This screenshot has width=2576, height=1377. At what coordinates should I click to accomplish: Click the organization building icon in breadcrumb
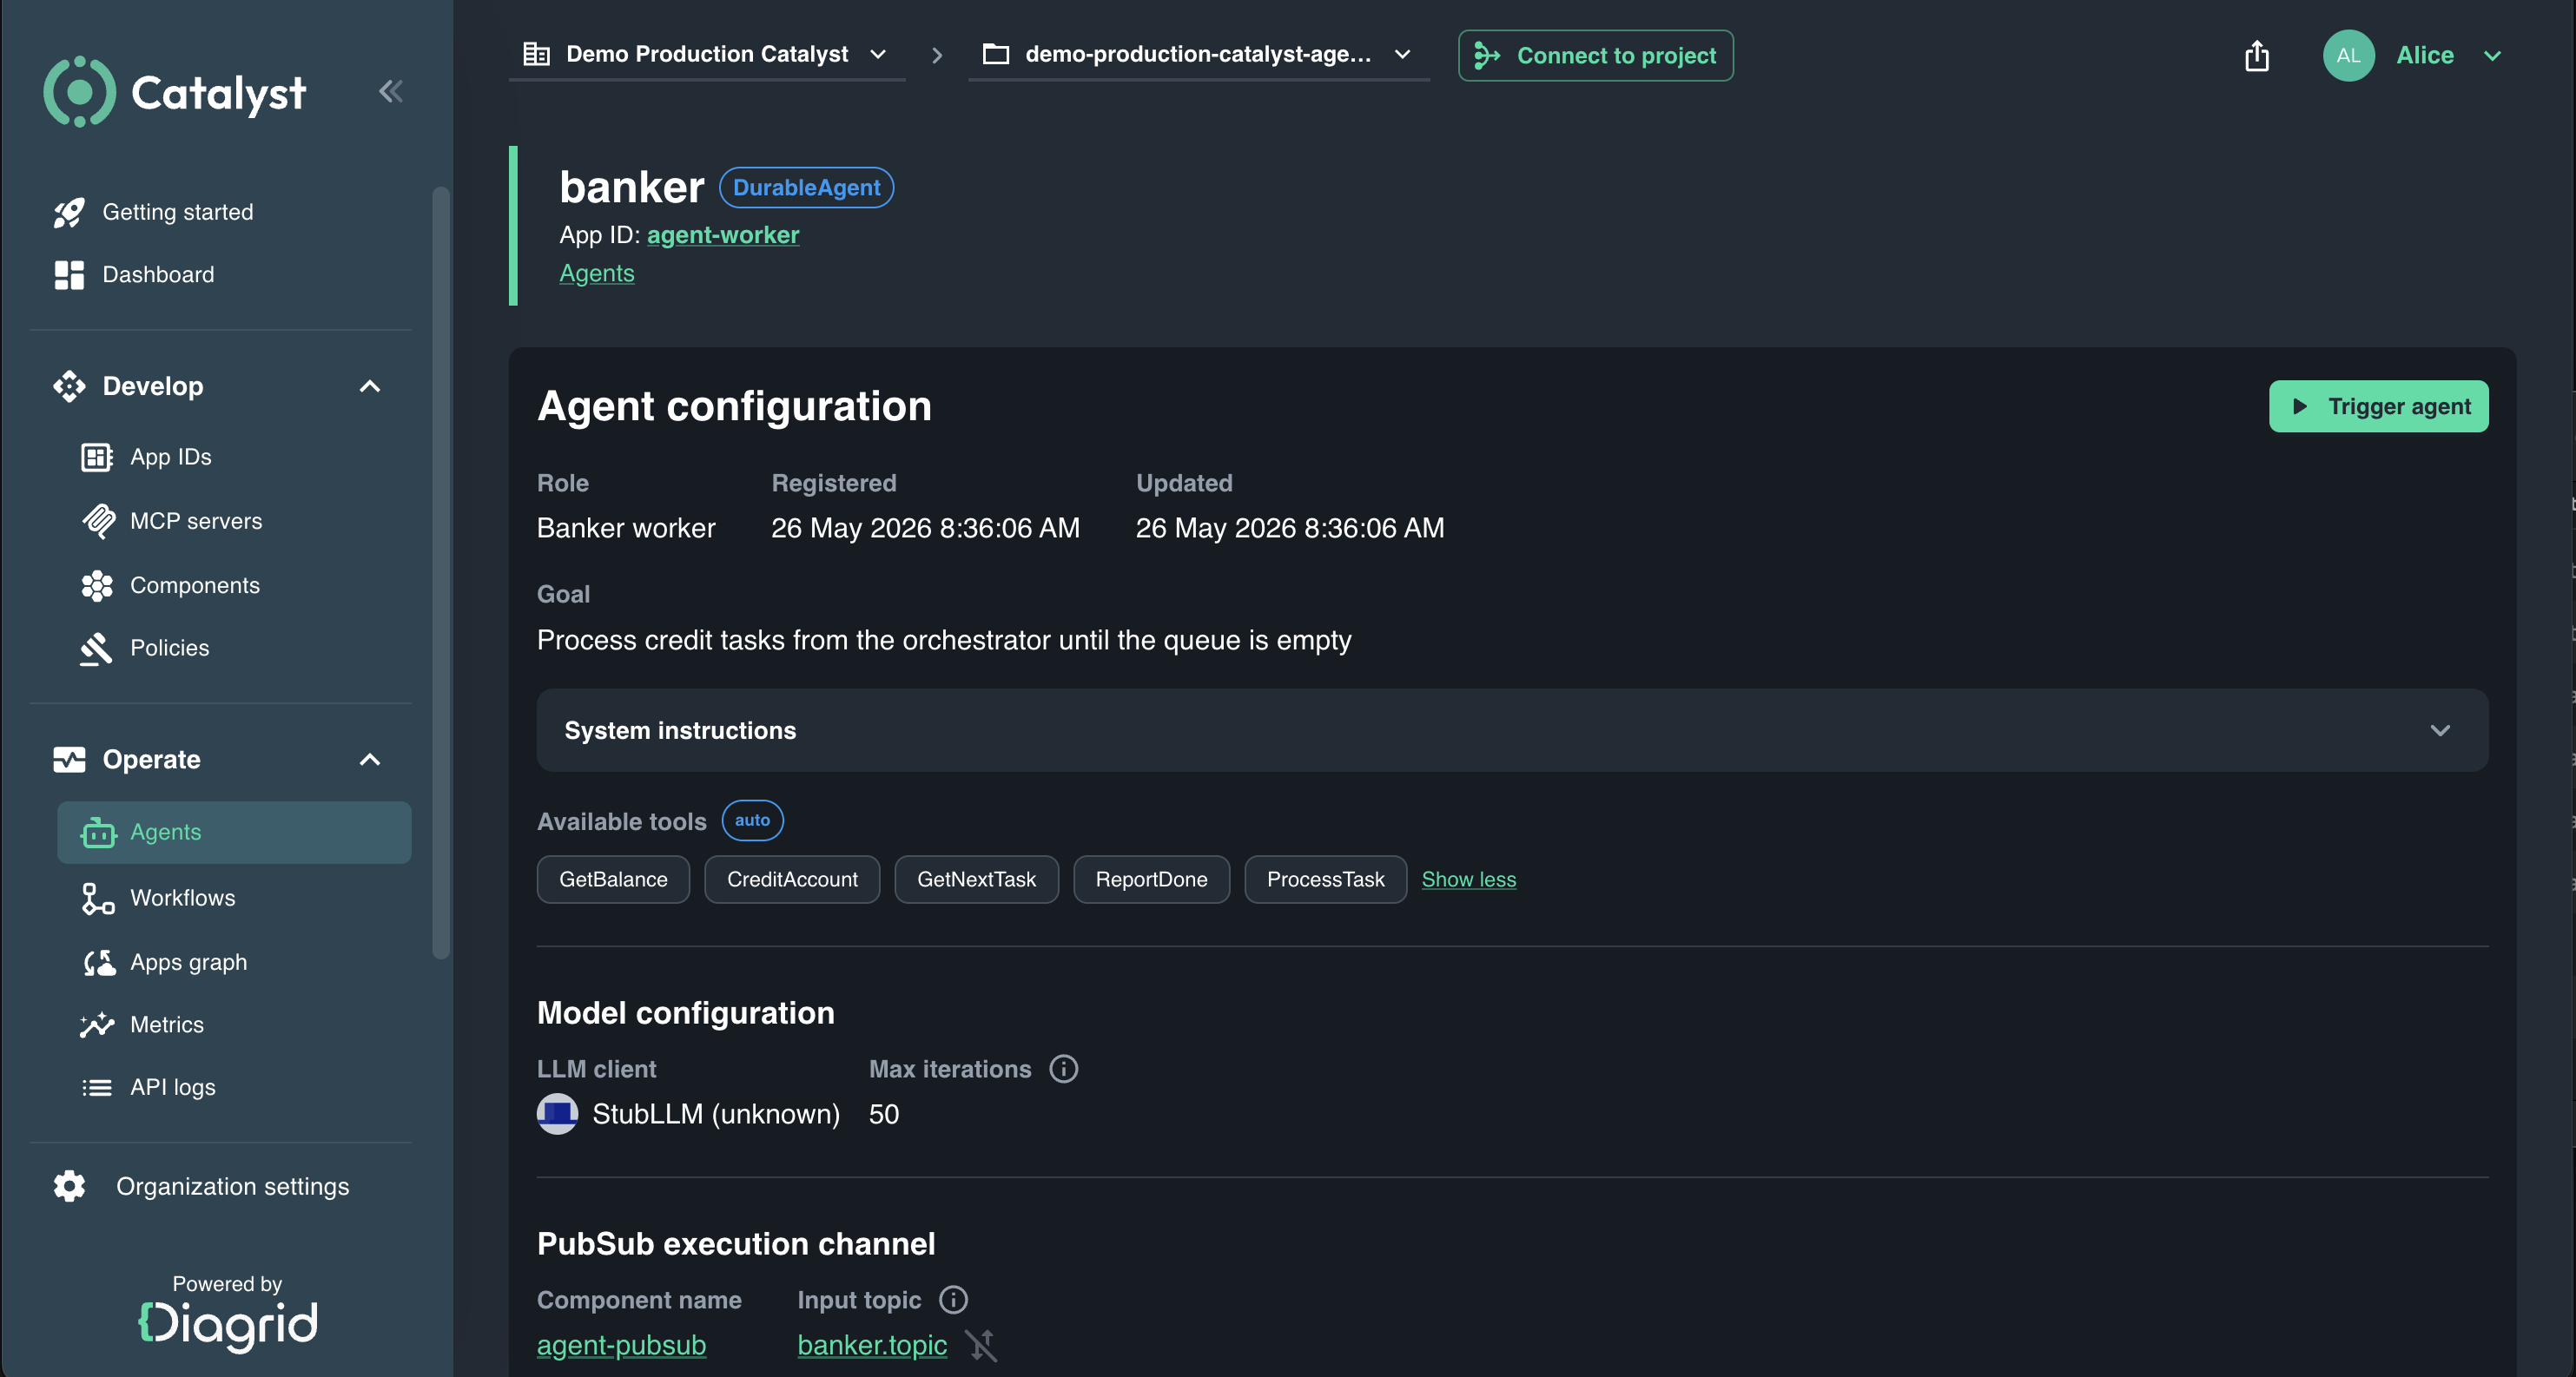tap(537, 54)
